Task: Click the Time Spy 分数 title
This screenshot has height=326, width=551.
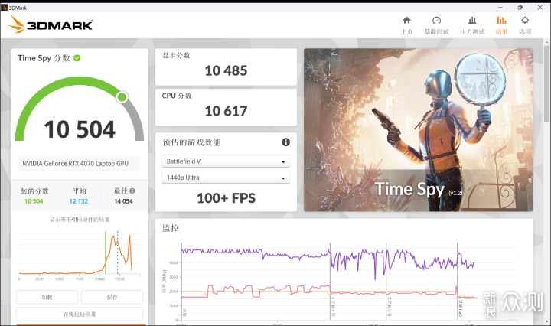Action: (44, 58)
